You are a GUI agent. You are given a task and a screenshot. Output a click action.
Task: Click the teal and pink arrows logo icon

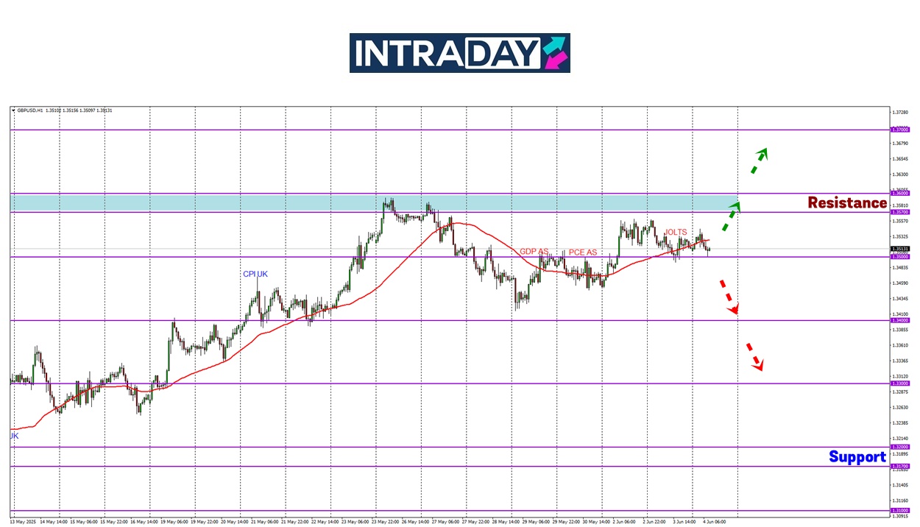pyautogui.click(x=555, y=53)
